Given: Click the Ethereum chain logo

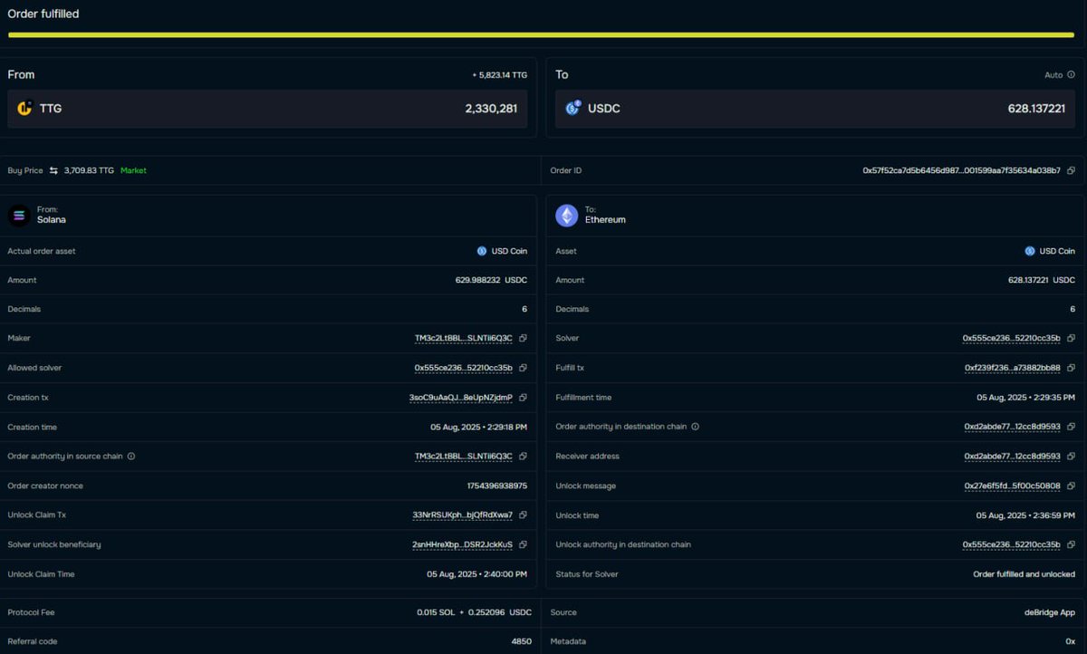Looking at the screenshot, I should pos(567,216).
